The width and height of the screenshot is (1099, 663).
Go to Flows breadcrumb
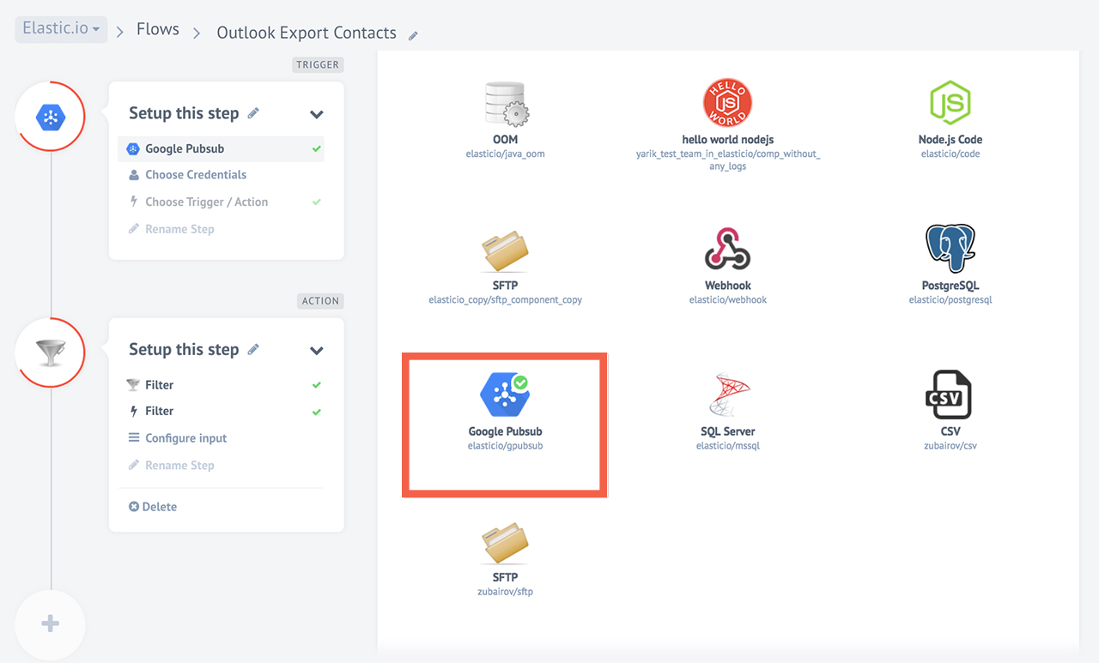(158, 29)
